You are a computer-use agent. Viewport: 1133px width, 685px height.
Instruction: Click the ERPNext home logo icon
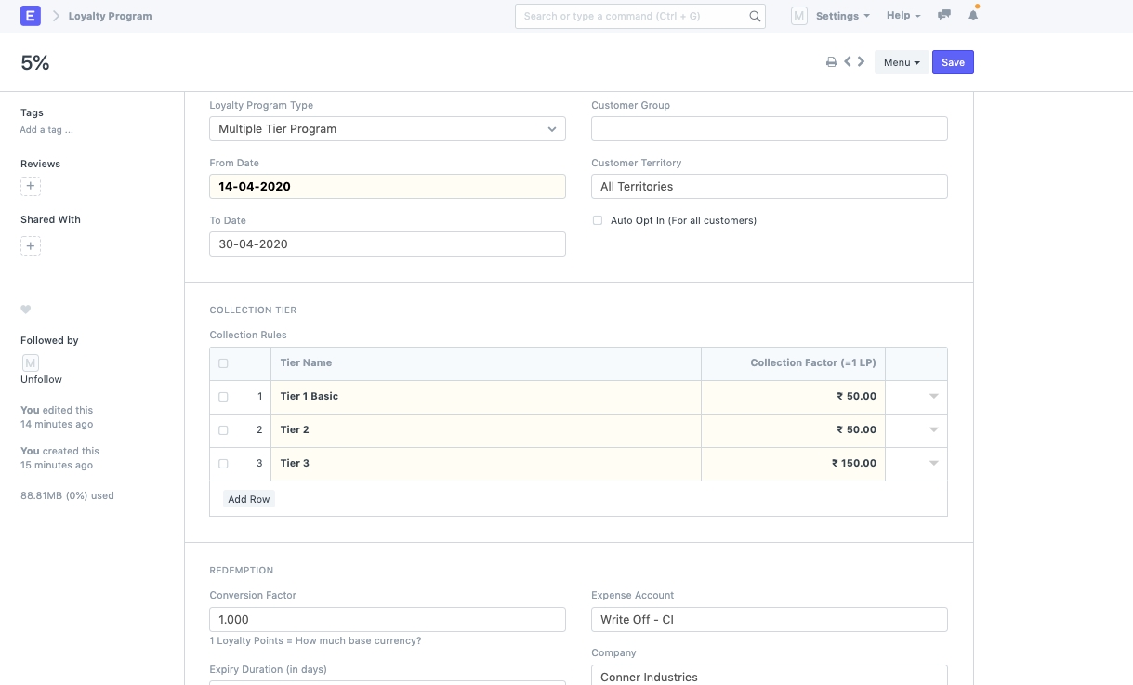coord(31,16)
